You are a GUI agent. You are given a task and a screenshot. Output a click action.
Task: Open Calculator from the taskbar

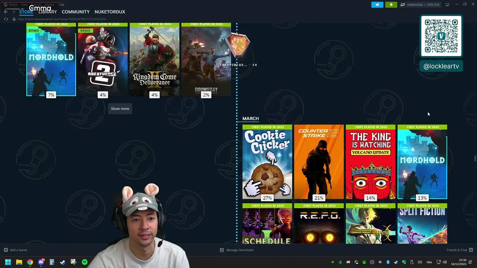pyautogui.click(x=52, y=262)
